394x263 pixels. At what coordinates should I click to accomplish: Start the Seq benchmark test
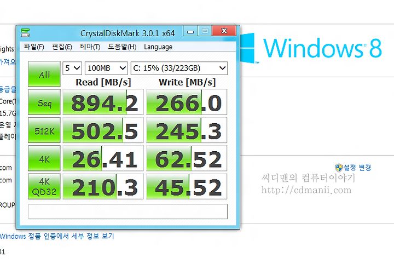click(44, 102)
